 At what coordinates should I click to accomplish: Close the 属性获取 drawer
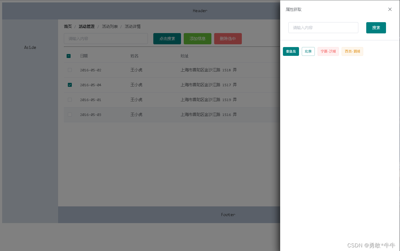pyautogui.click(x=390, y=9)
